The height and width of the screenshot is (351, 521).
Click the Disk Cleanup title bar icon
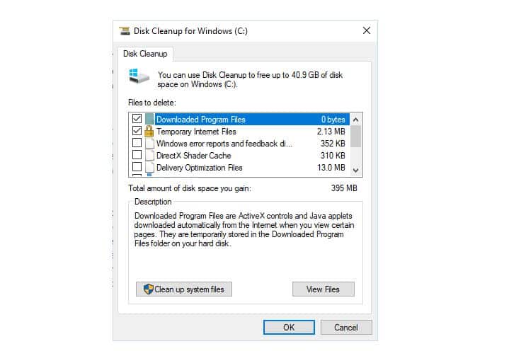[125, 31]
